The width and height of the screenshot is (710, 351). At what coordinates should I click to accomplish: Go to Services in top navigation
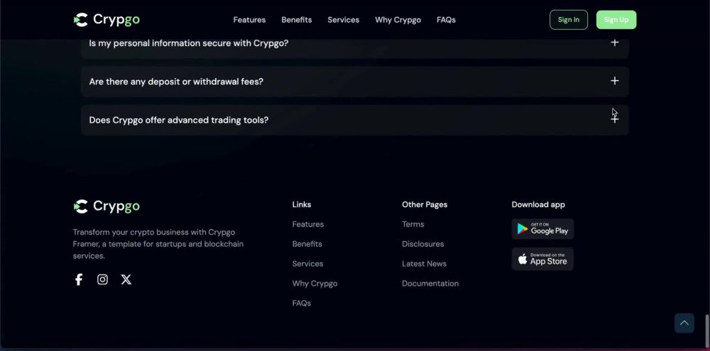(343, 20)
